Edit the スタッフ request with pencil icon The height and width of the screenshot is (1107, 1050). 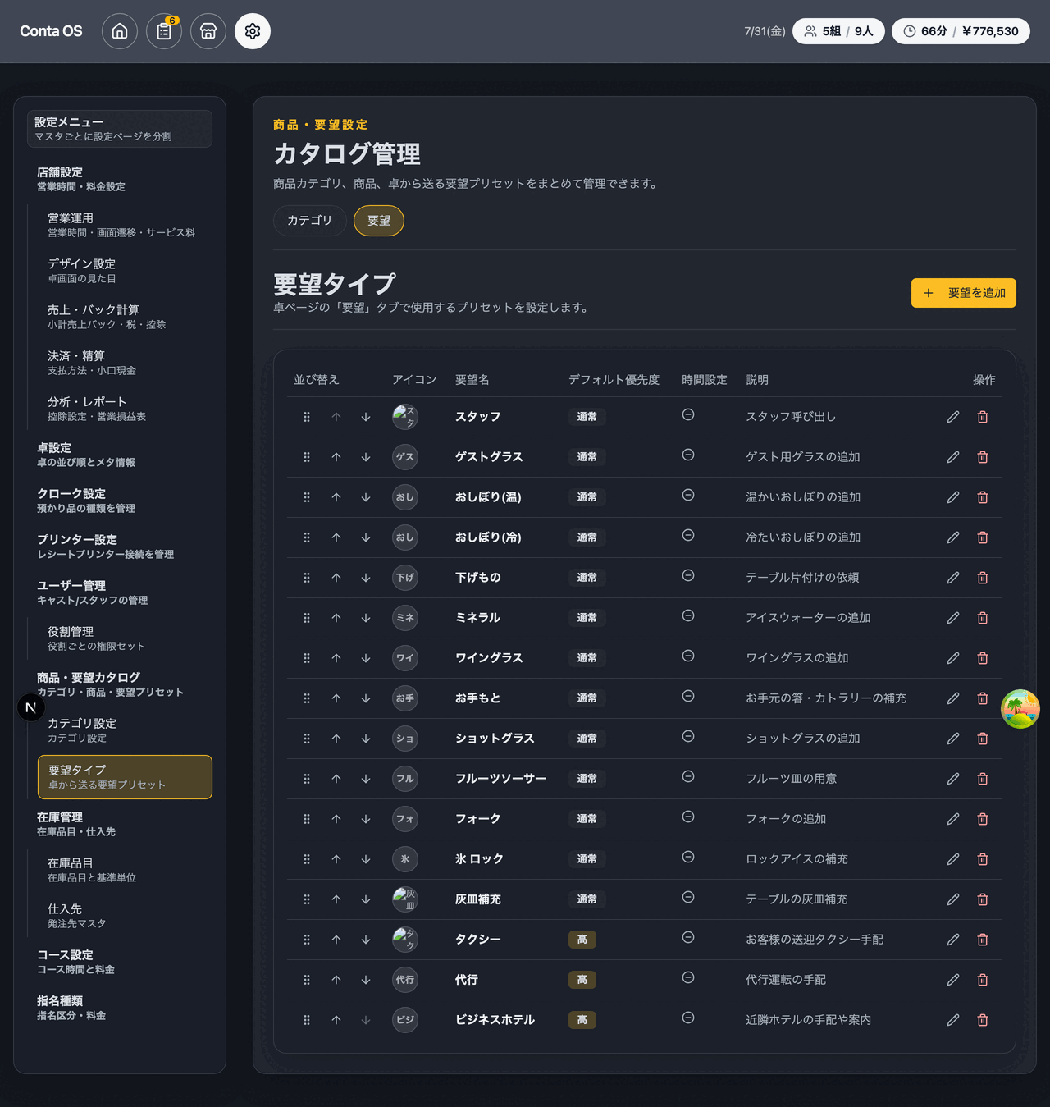[953, 417]
